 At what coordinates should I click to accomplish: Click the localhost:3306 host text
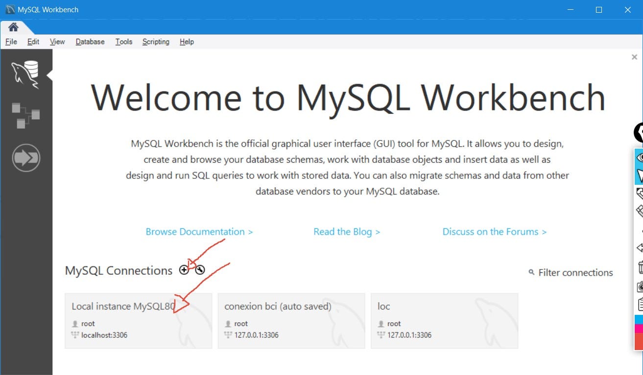[104, 335]
